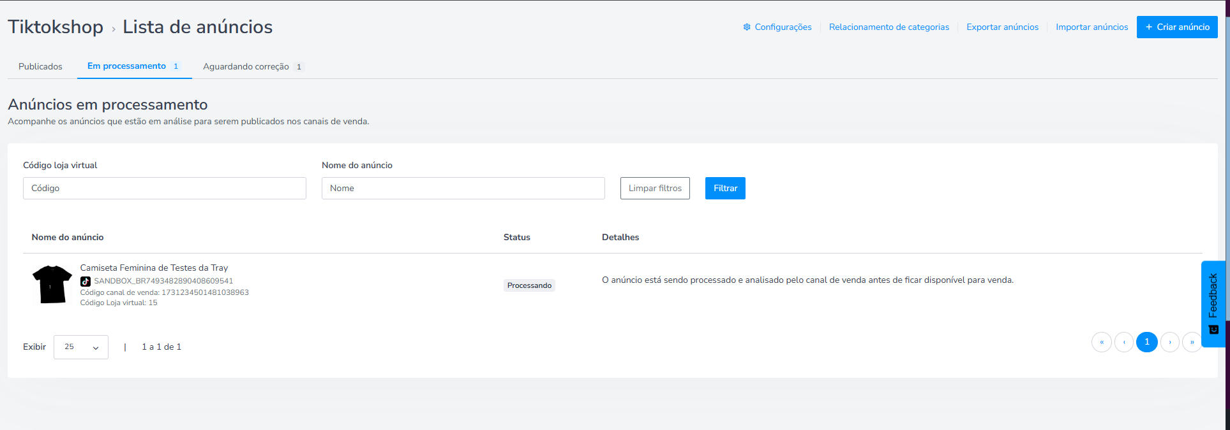Viewport: 1230px width, 430px height.
Task: Click the plus icon in Criar anúncio
Action: coord(1149,27)
